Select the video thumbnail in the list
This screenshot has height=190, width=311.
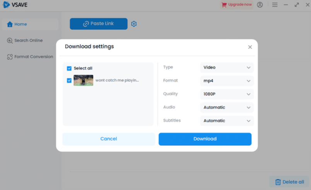[83, 80]
